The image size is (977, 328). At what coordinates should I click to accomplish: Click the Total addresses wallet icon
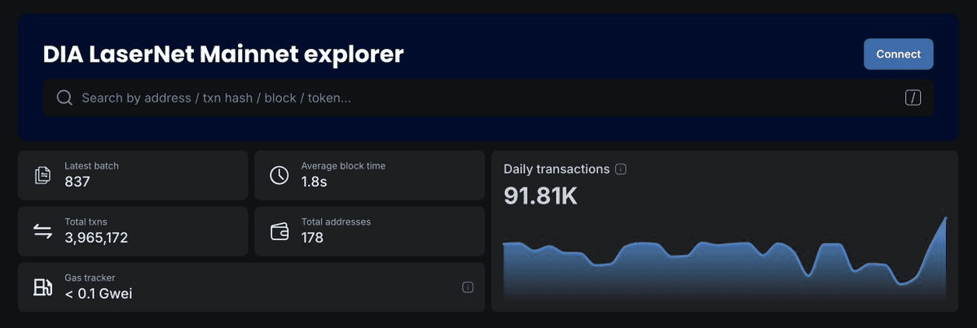279,231
